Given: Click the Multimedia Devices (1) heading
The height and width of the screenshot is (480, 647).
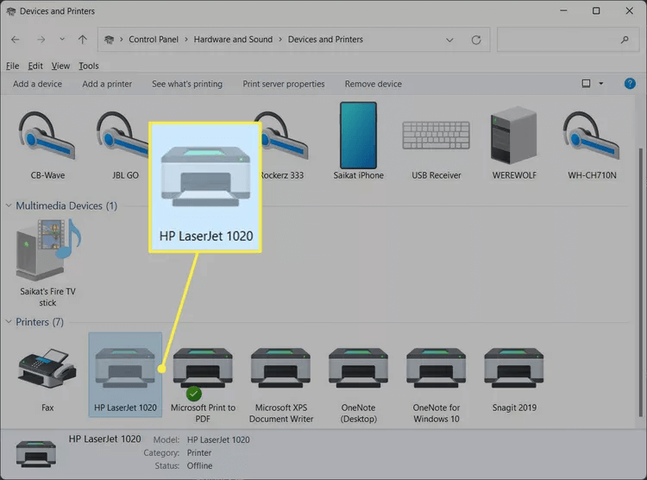Looking at the screenshot, I should (x=66, y=205).
